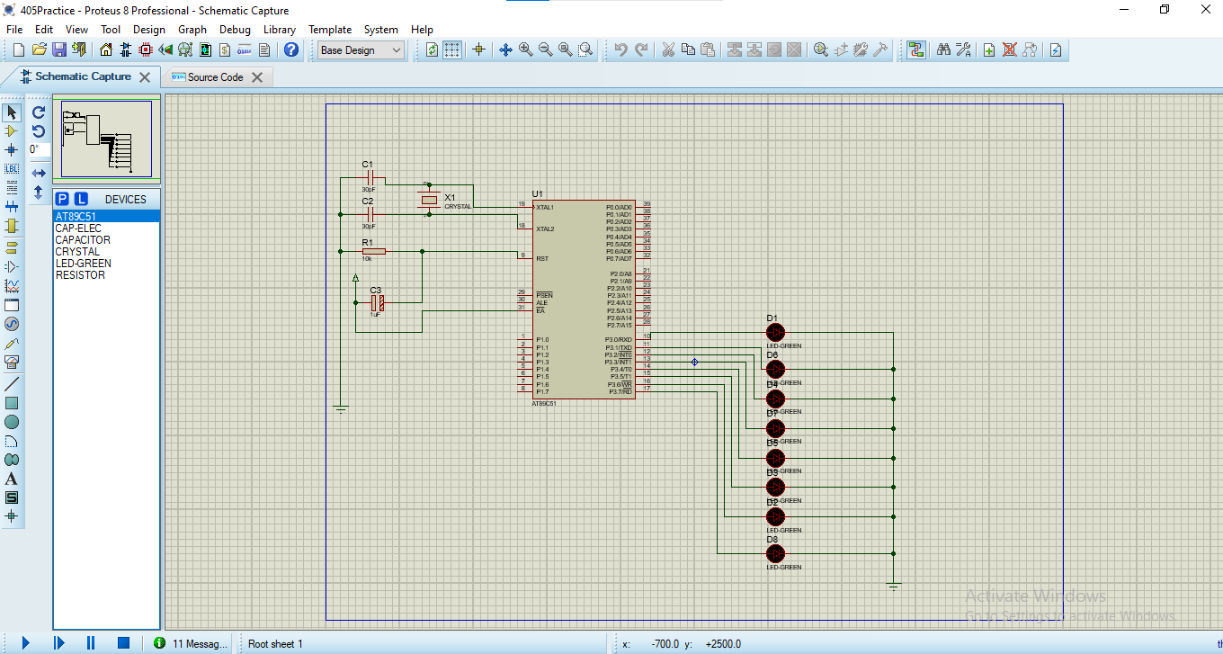Toggle the grid display
The height and width of the screenshot is (654, 1223).
pyautogui.click(x=451, y=49)
